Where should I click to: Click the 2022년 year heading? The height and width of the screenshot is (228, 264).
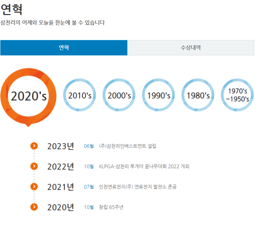coord(60,167)
